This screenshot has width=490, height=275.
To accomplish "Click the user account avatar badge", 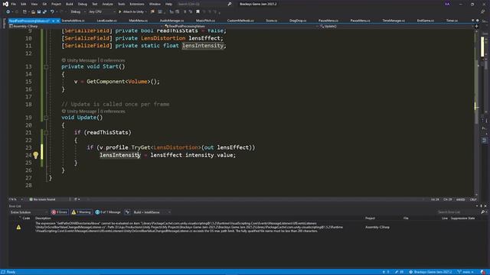I will [447, 4].
